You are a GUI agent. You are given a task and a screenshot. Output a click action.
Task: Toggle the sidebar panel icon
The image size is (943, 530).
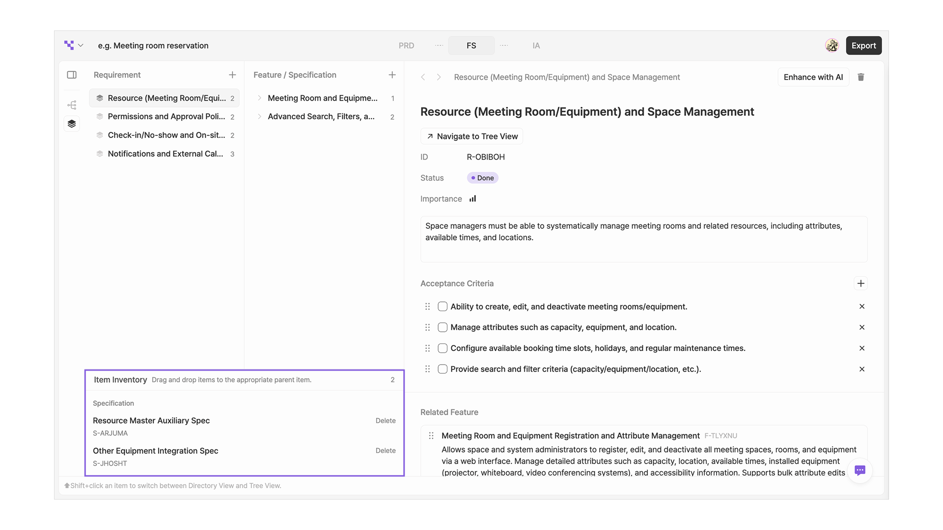(x=72, y=75)
